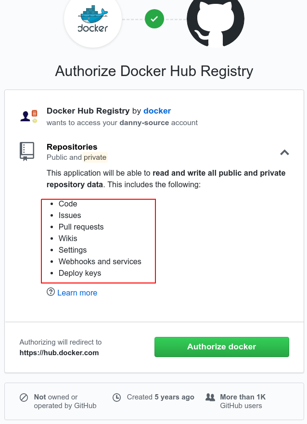The width and height of the screenshot is (307, 424).
Task: Click the clock icon beside Created
Action: pos(116,398)
